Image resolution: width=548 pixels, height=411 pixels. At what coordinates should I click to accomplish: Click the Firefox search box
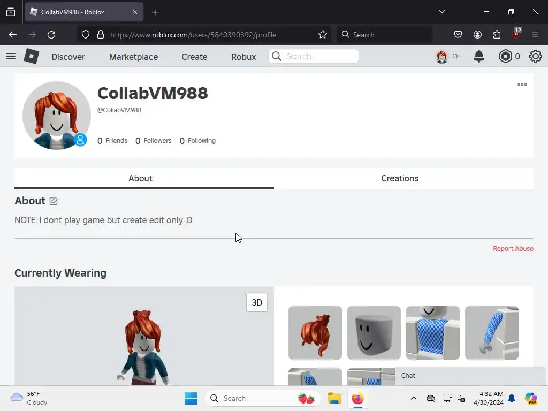384,35
